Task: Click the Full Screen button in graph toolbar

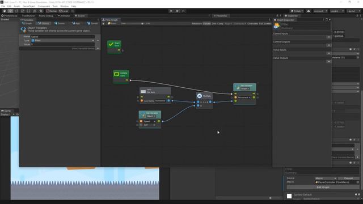Action: (x=265, y=24)
